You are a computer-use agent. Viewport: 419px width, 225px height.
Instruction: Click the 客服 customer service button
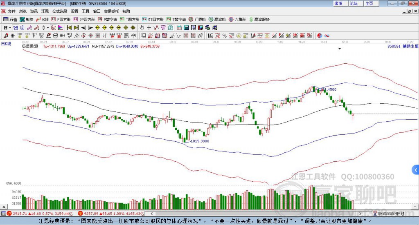340,3
